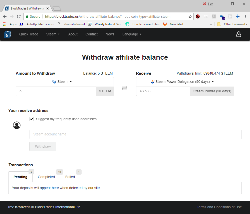Open the News page
Viewport: 250px width, 214px height.
pyautogui.click(x=110, y=34)
